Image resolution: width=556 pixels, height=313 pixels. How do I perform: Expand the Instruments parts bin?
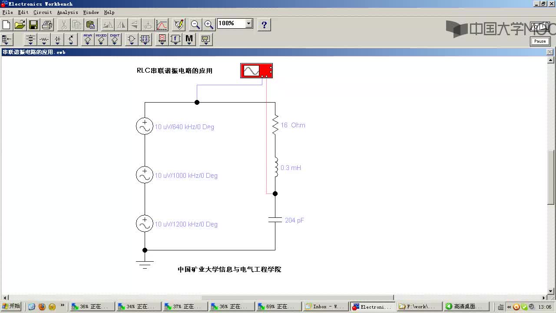206,40
